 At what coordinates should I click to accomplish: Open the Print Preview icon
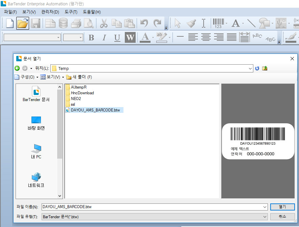pos(89,23)
